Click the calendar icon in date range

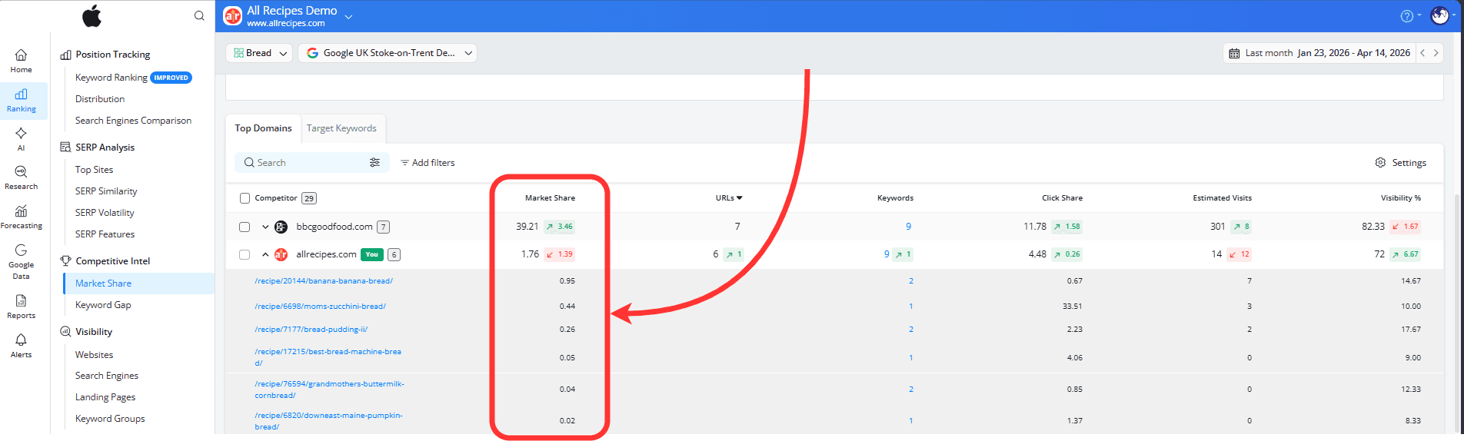[x=1234, y=53]
